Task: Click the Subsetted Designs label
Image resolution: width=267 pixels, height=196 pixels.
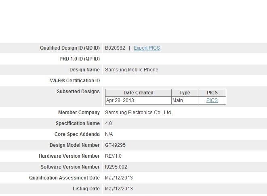Action: click(x=78, y=92)
